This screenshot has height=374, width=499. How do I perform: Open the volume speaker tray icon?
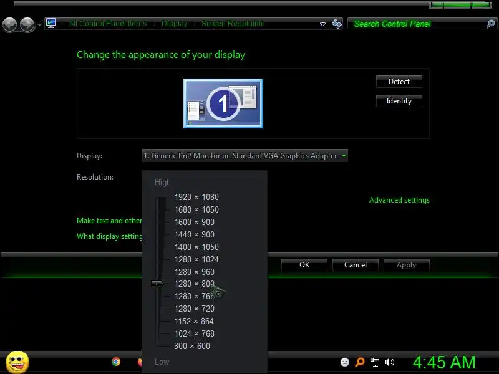click(x=389, y=362)
